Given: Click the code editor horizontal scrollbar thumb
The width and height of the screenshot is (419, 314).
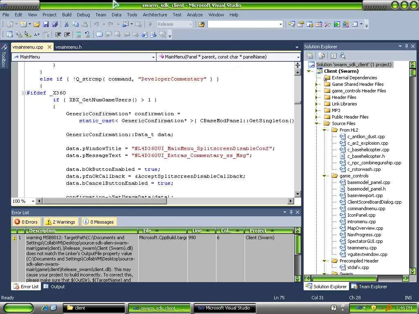Looking at the screenshot, I should tap(104, 201).
